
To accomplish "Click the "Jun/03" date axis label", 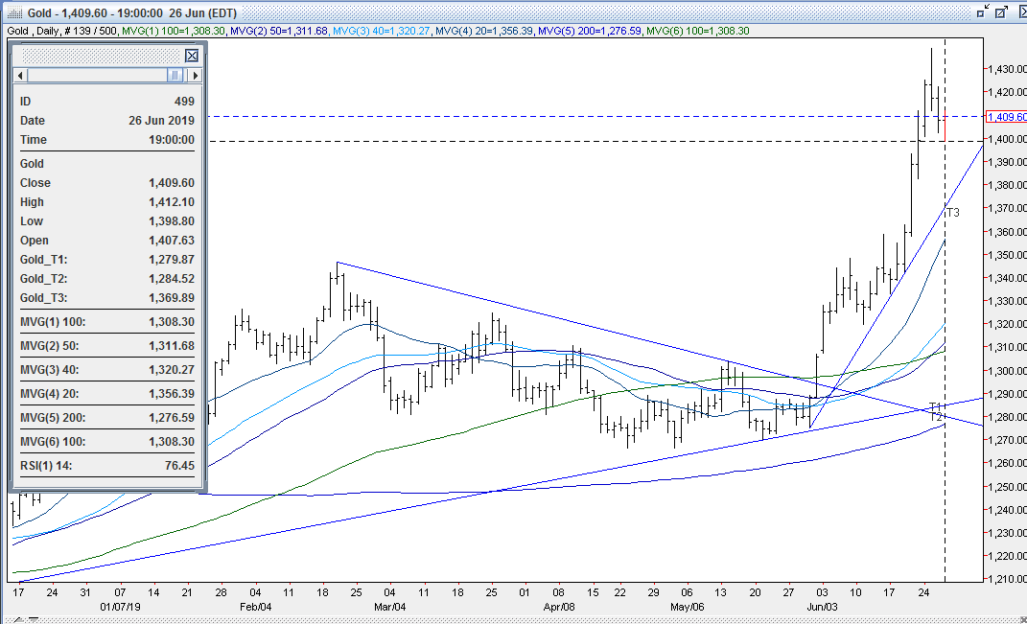I will [x=822, y=607].
